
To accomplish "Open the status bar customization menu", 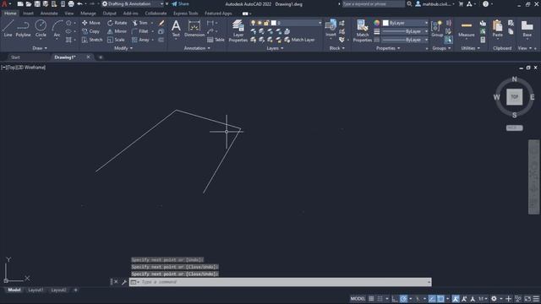I will [536, 298].
